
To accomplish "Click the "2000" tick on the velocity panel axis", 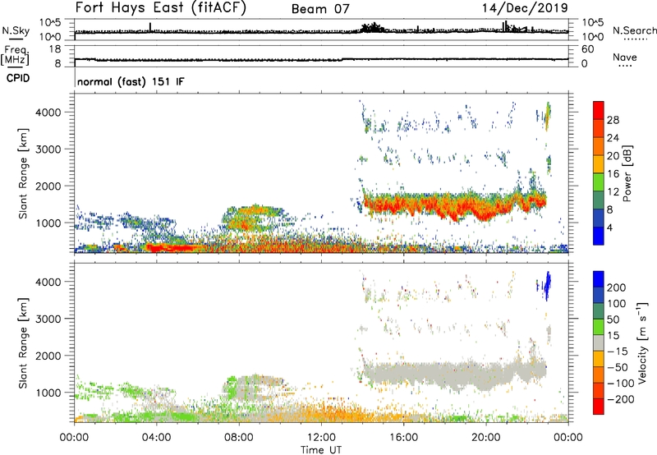I will click(x=48, y=356).
